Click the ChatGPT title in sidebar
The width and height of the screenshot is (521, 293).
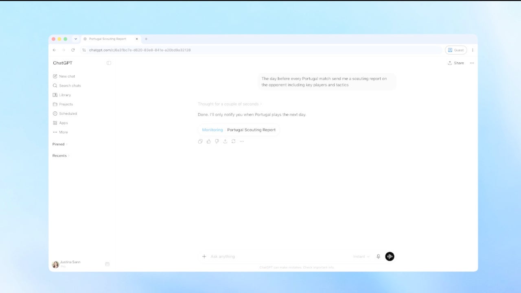[x=63, y=63]
